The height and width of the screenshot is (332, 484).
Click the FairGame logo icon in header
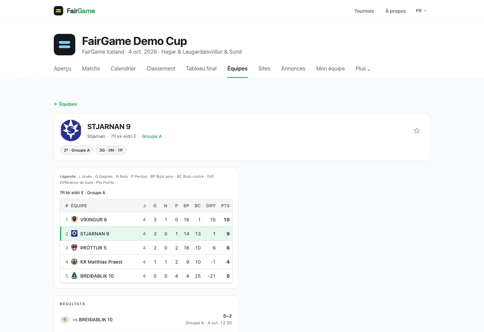pos(58,11)
